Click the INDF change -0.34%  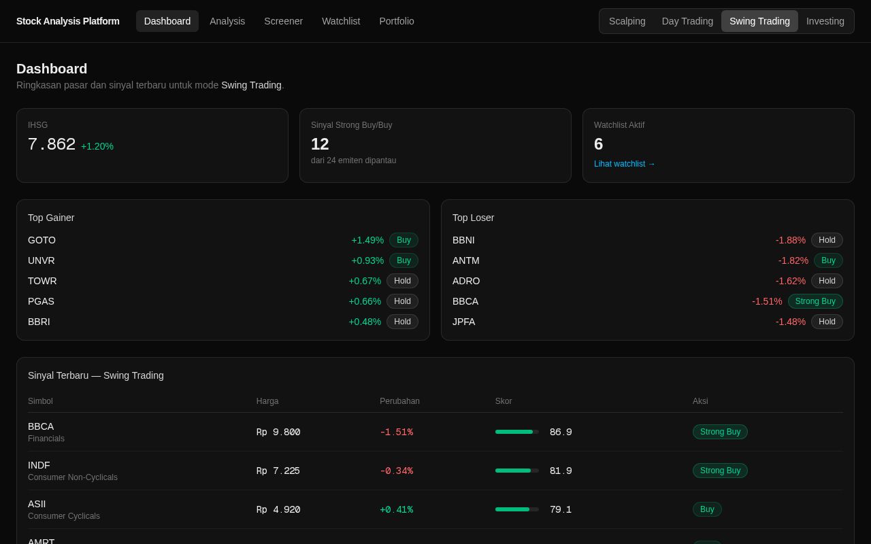pos(396,471)
